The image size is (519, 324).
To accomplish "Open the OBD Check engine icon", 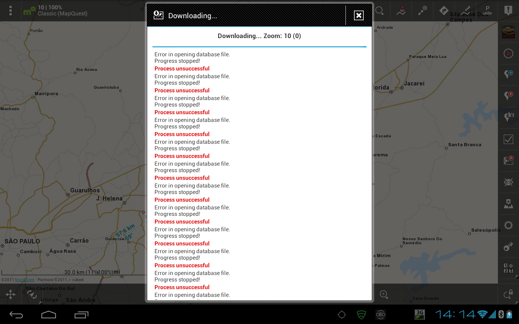I will (x=508, y=32).
